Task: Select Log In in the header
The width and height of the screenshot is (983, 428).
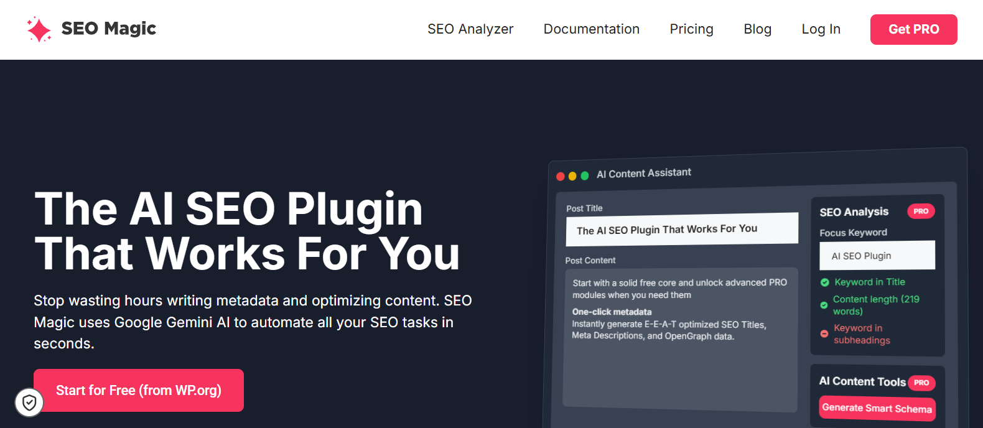Action: point(821,29)
